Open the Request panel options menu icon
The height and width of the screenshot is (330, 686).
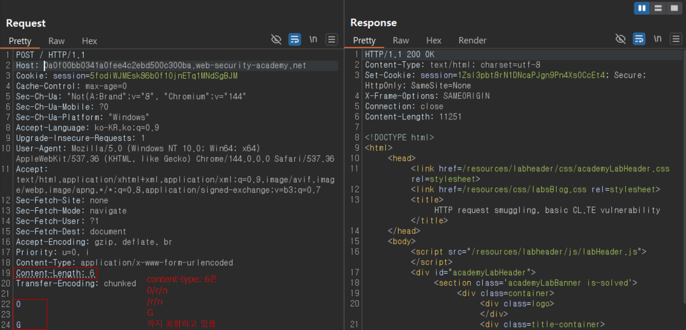pos(332,40)
